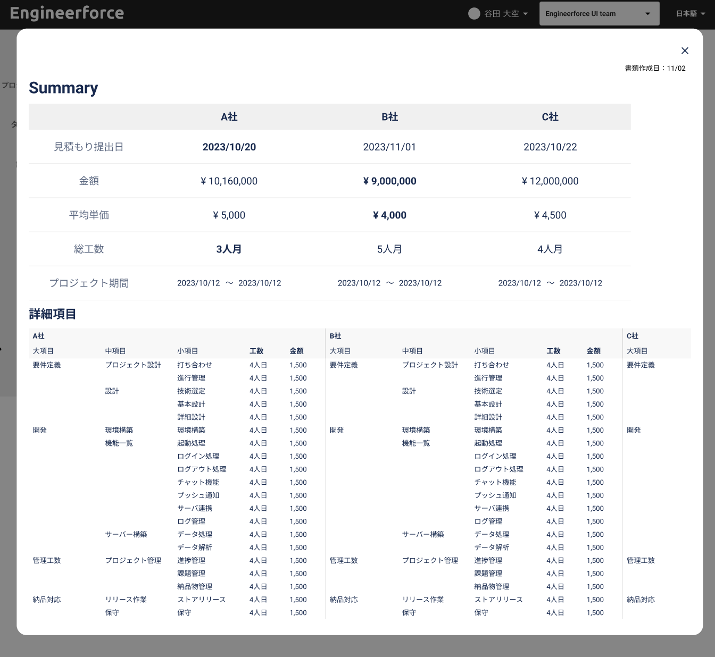Screen dimensions: 715x657
Task: Click the user avatar icon
Action: tap(473, 13)
